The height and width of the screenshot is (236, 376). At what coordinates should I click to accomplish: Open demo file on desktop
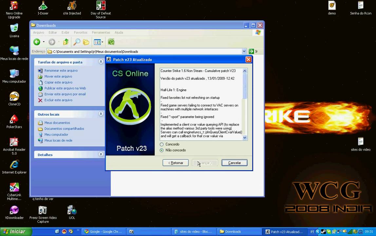332,8
